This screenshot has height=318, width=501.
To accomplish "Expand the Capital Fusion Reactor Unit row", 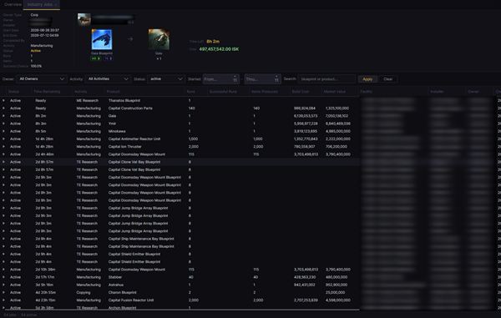I will pos(3,300).
